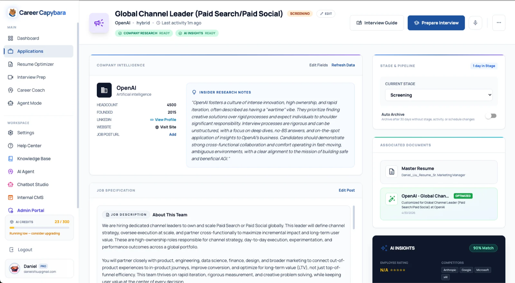Image resolution: width=515 pixels, height=283 pixels.
Task: Click Daniel's profile avatar
Action: (x=14, y=268)
